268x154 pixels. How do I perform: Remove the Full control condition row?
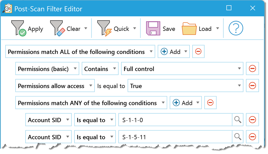[252, 68]
